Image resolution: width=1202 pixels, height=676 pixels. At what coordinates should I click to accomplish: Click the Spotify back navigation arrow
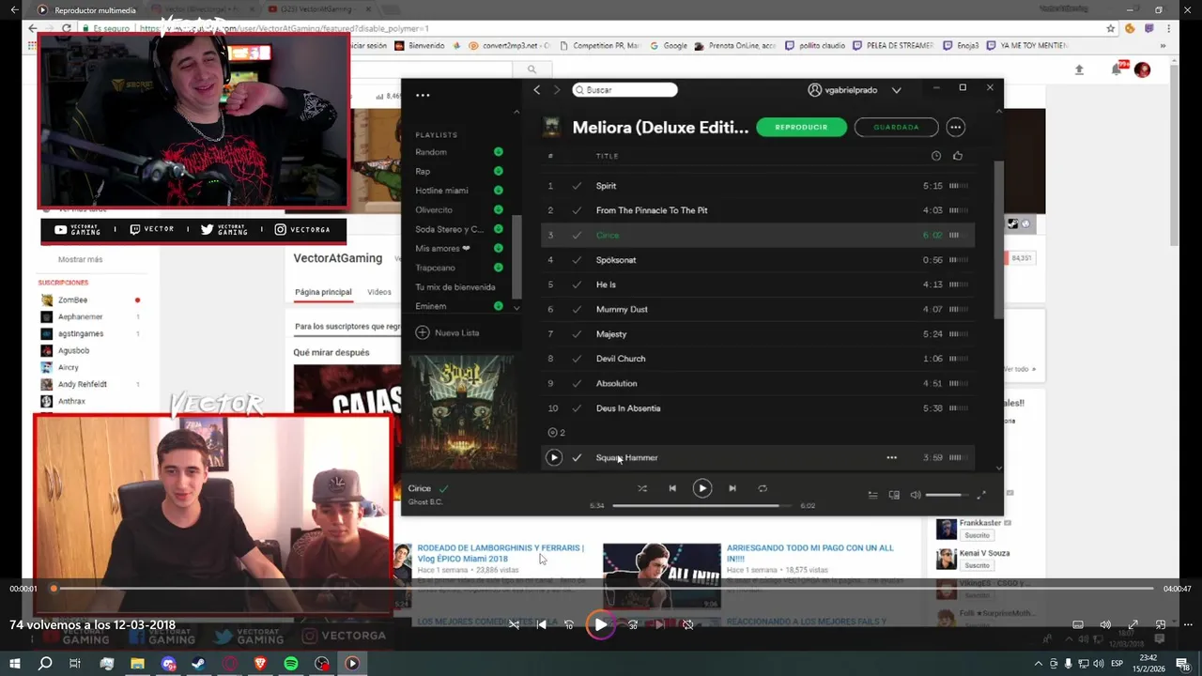click(536, 90)
